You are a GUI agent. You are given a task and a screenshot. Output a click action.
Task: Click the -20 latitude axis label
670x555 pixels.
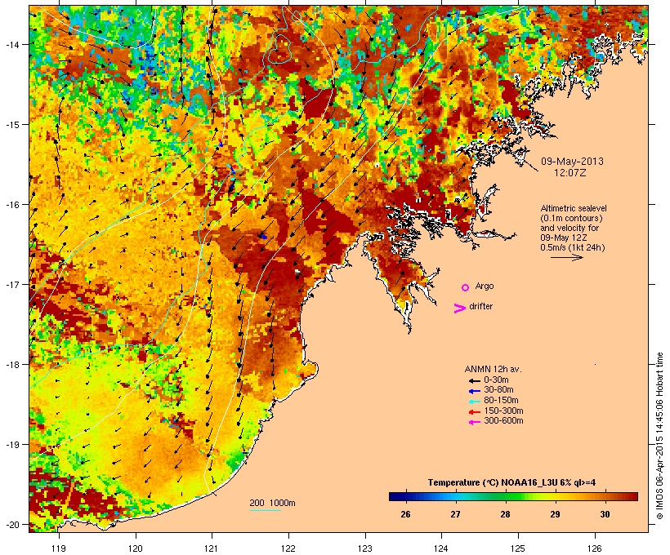(x=12, y=524)
